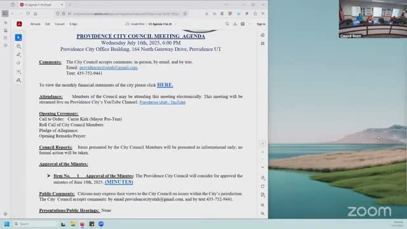407x229 pixels.
Task: Reload the browser page
Action: 28,13
